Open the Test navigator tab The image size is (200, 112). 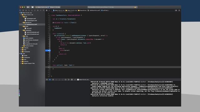(x=35, y=10)
